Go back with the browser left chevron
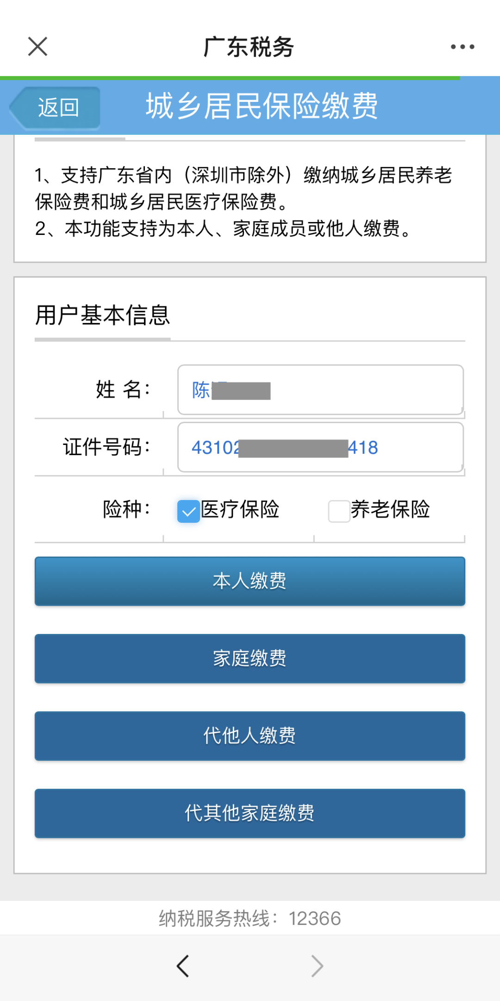 tap(183, 966)
